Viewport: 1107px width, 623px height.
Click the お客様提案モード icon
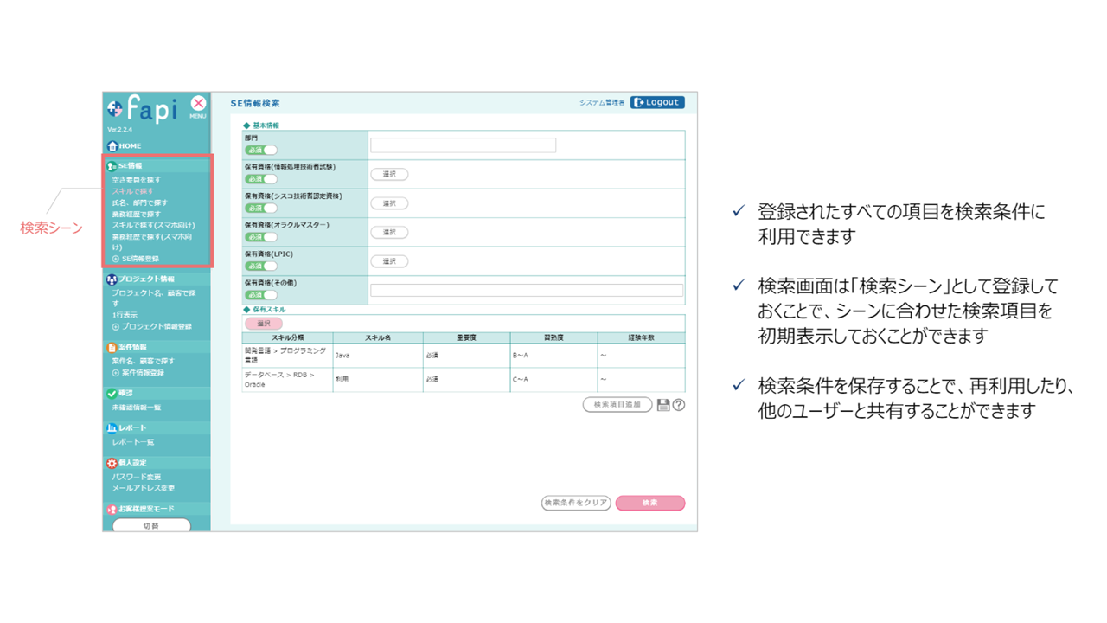[112, 510]
